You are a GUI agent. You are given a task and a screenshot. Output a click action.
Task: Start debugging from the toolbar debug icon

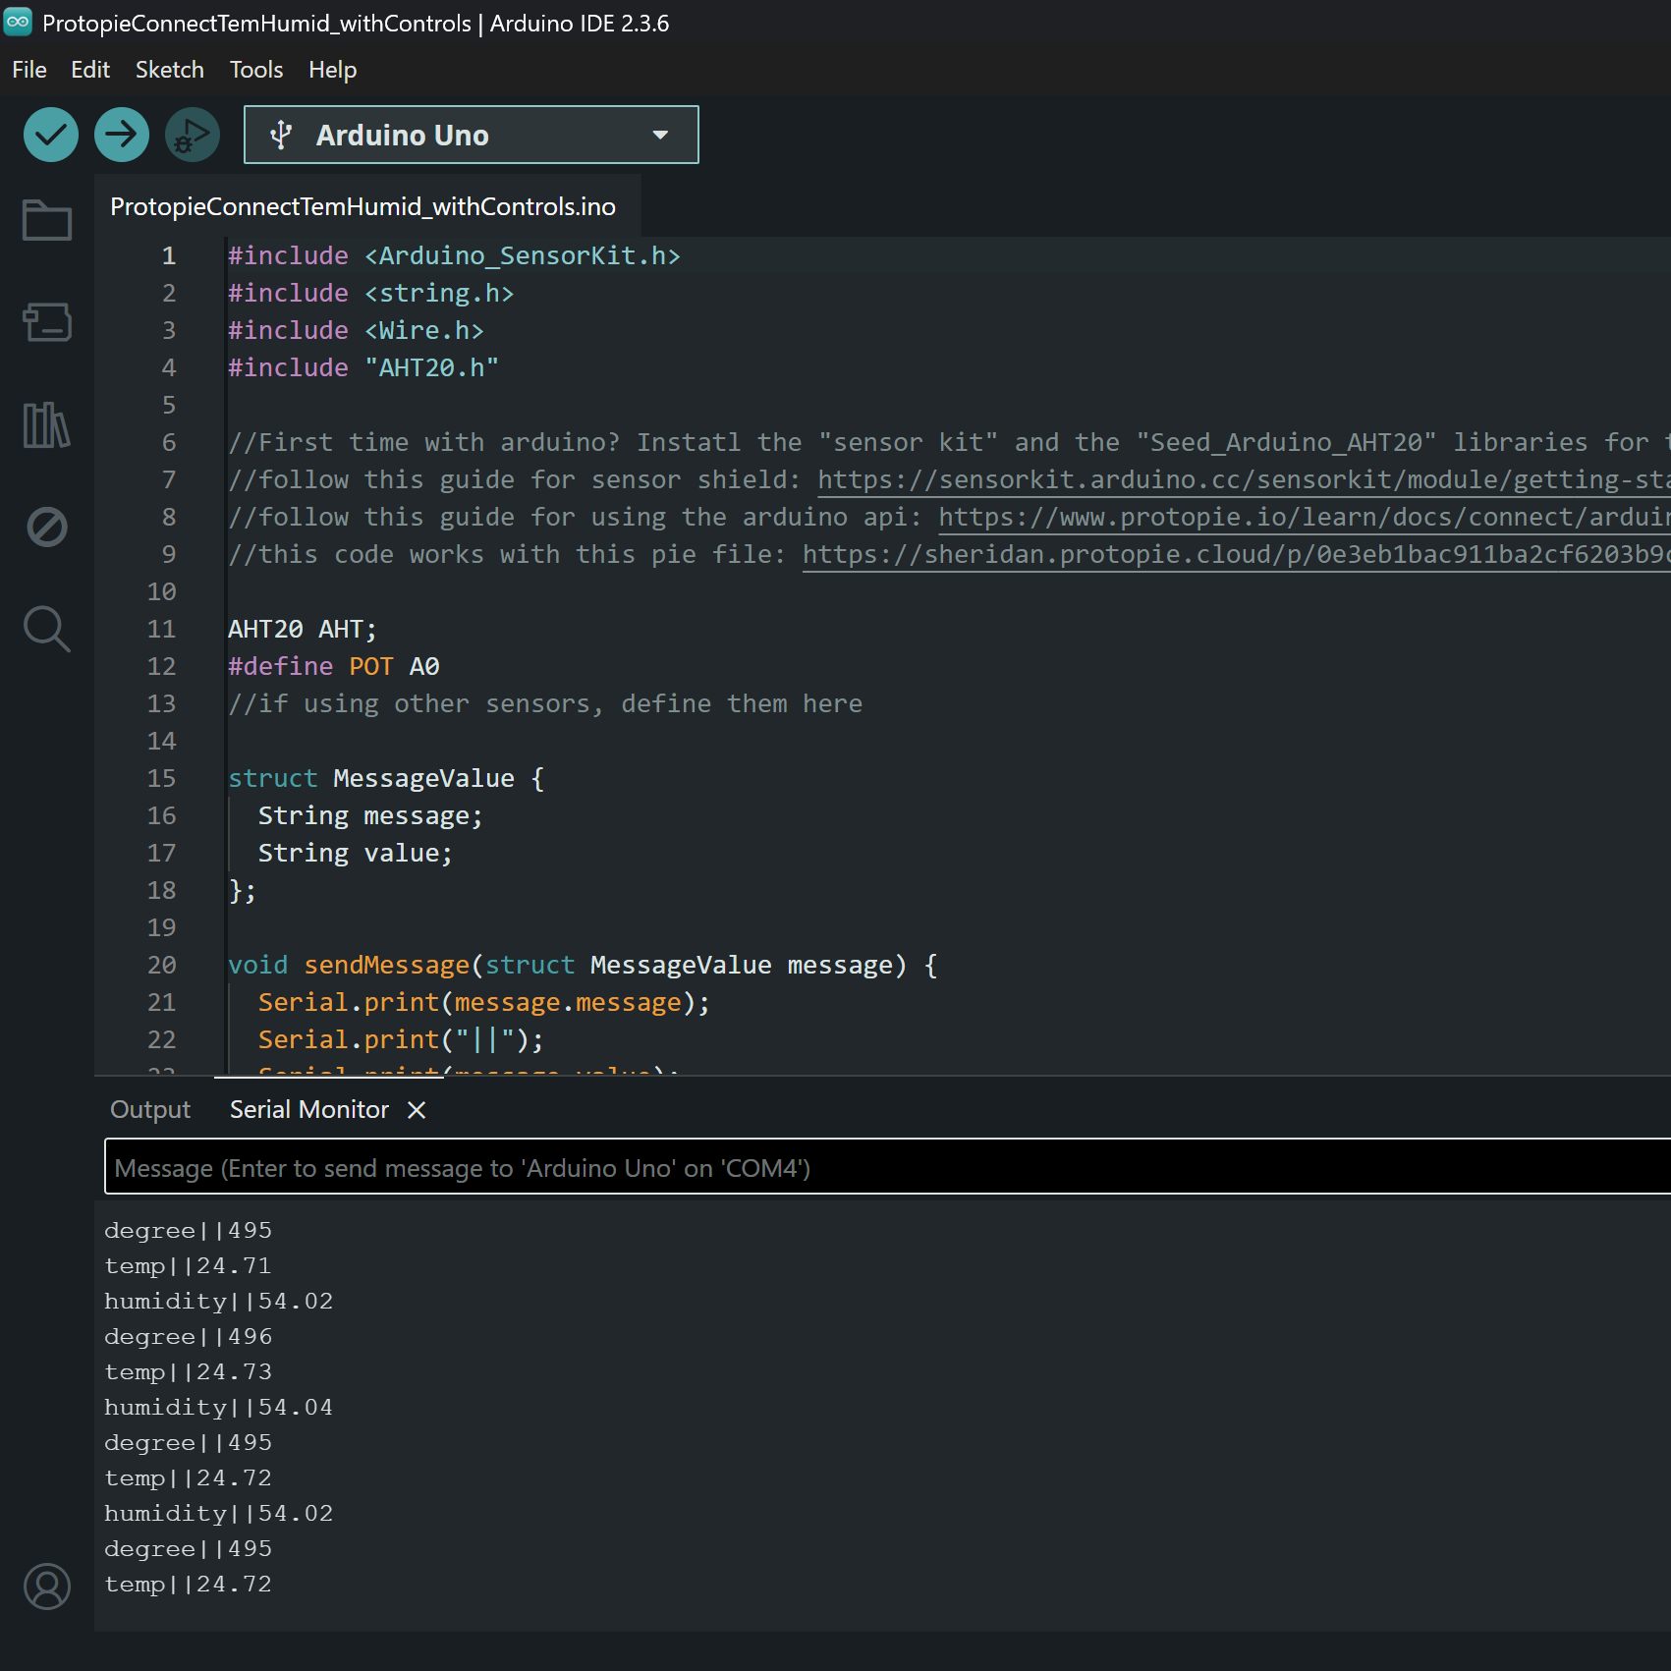[x=192, y=135]
